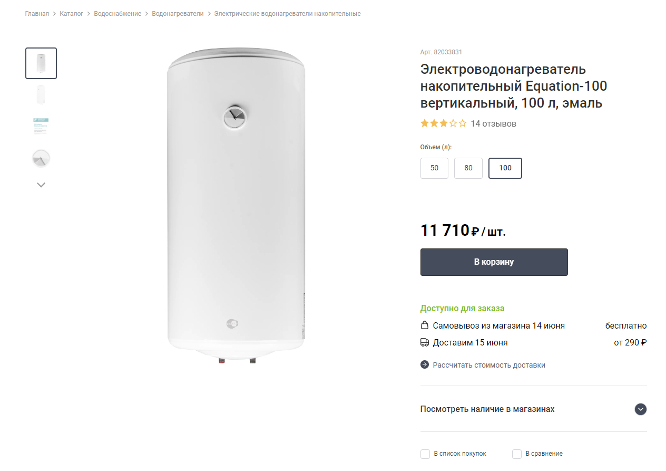666x471 pixels.
Task: Open the blue document thumbnail image
Action: [41, 127]
